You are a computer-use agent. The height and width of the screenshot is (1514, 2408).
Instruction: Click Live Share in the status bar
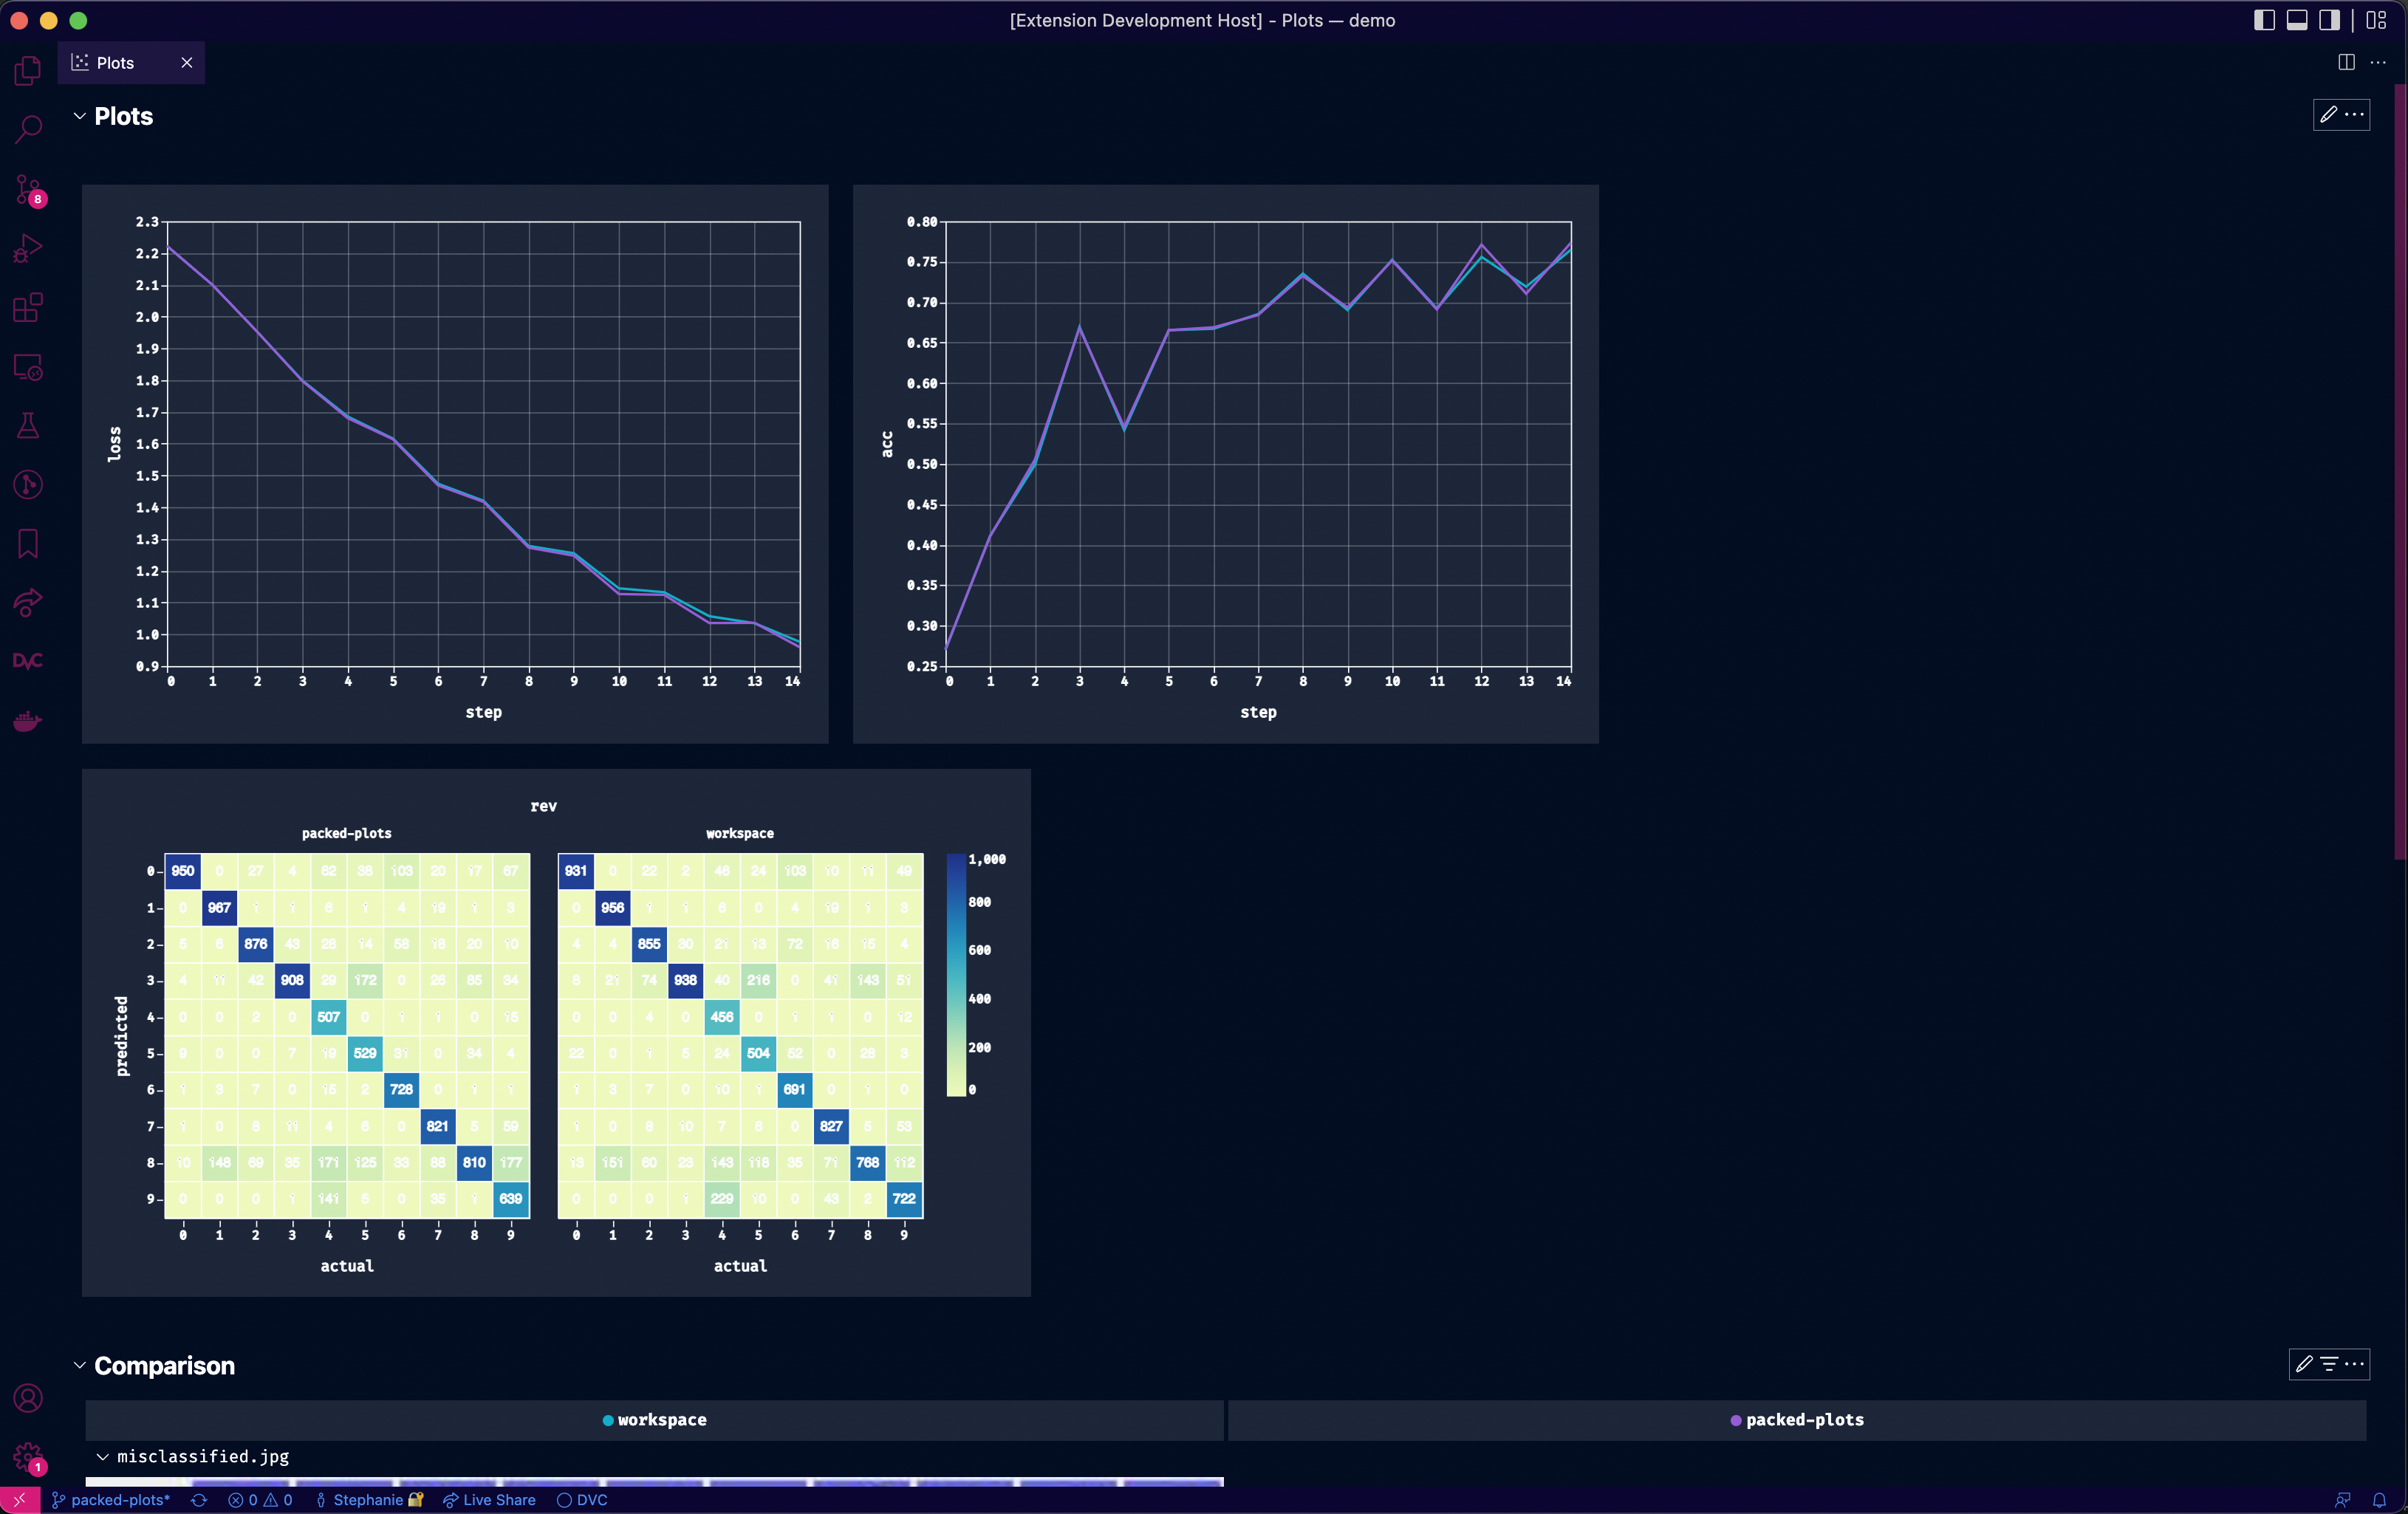pos(489,1499)
